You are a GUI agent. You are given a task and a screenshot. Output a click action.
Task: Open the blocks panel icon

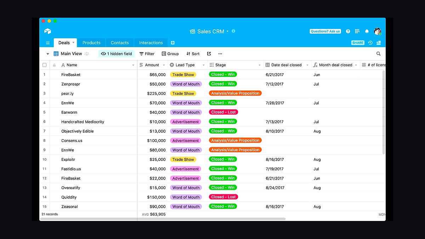(379, 43)
